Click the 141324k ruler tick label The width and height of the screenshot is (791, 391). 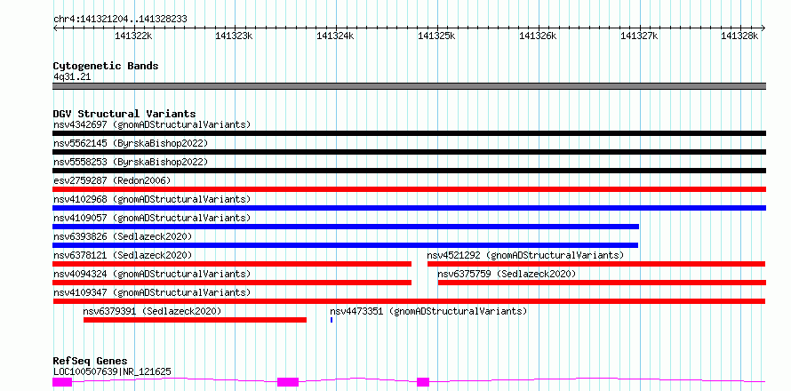[x=335, y=36]
